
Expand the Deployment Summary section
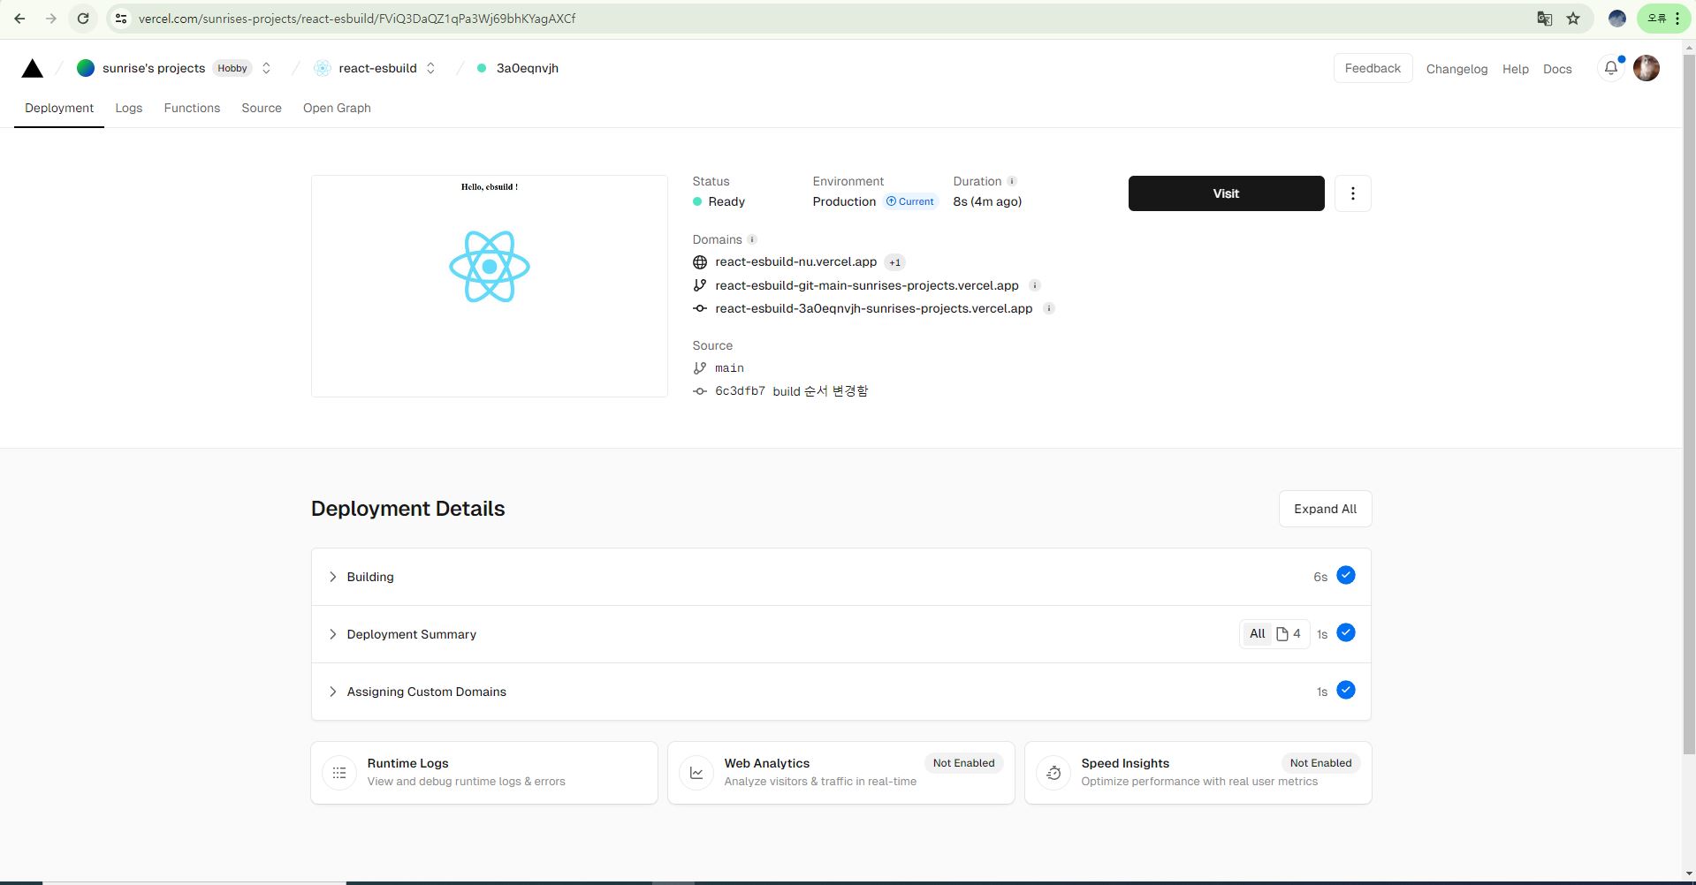[840, 634]
